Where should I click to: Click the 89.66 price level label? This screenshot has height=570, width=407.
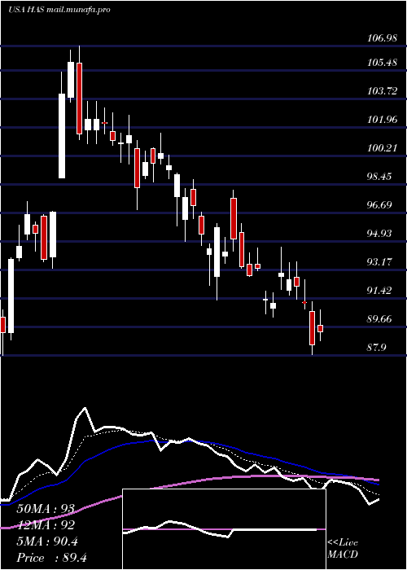[379, 319]
